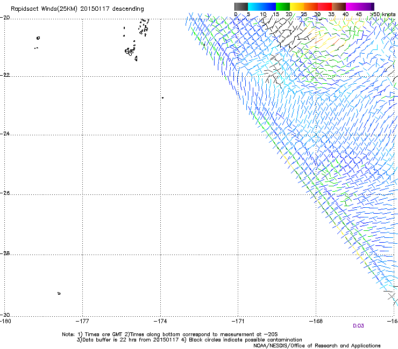This screenshot has height=349, width=398.
Task: Click the '>50 knots' legend label
Action: pos(382,14)
